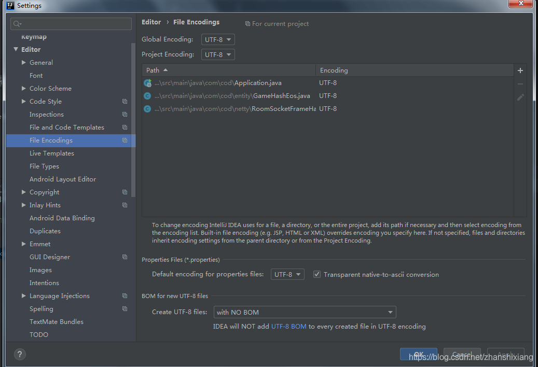Select Android Layout Editor
The height and width of the screenshot is (367, 538).
63,179
